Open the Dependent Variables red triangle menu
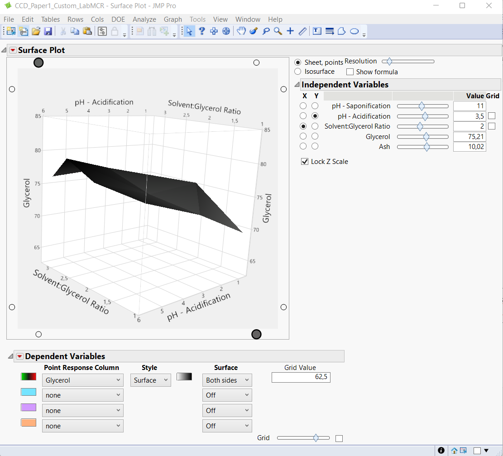Screen dimensions: 503x456 [19, 356]
